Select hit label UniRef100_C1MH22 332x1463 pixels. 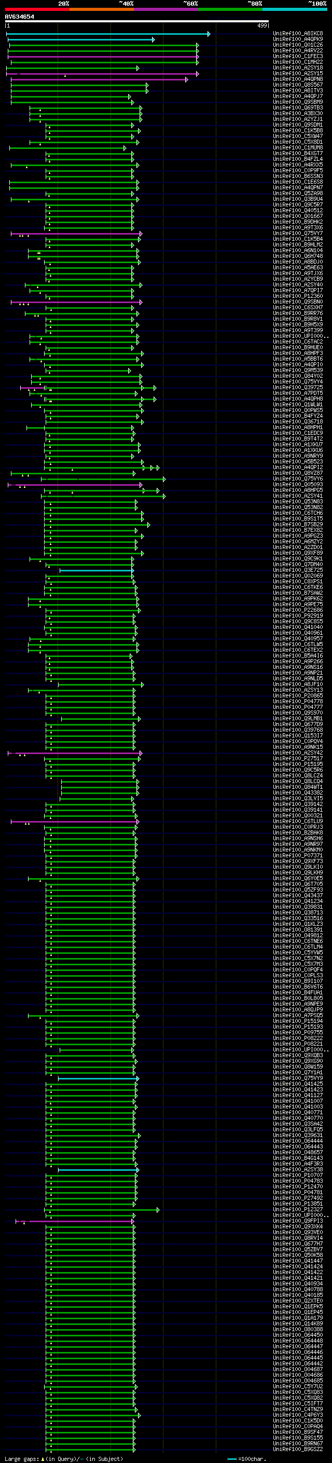click(x=298, y=62)
